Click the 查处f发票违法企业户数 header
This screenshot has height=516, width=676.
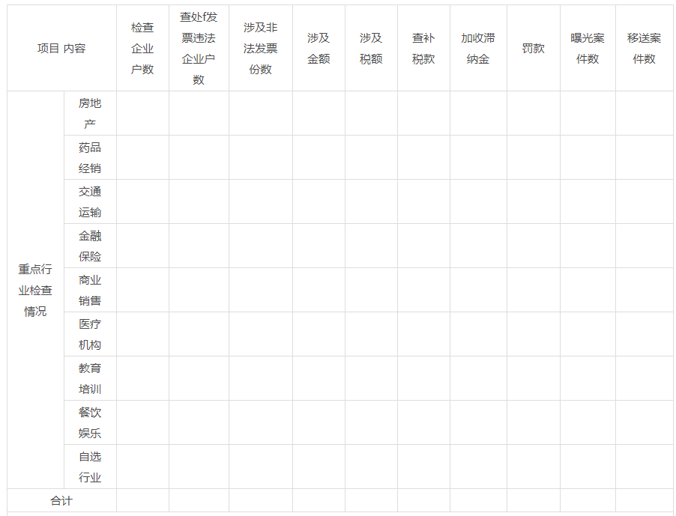point(199,49)
